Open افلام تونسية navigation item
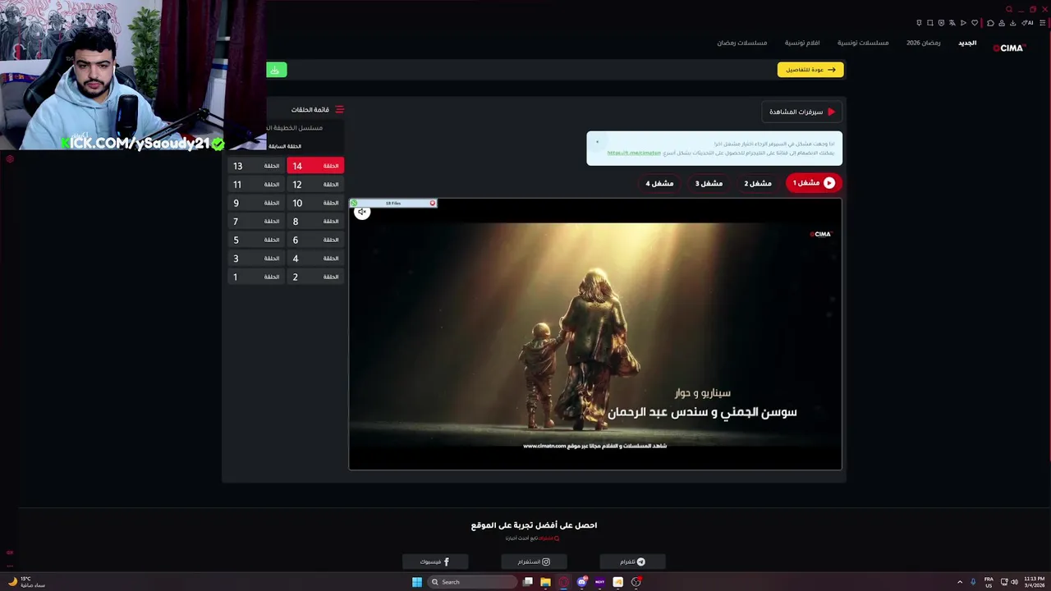The image size is (1051, 591). 802,43
